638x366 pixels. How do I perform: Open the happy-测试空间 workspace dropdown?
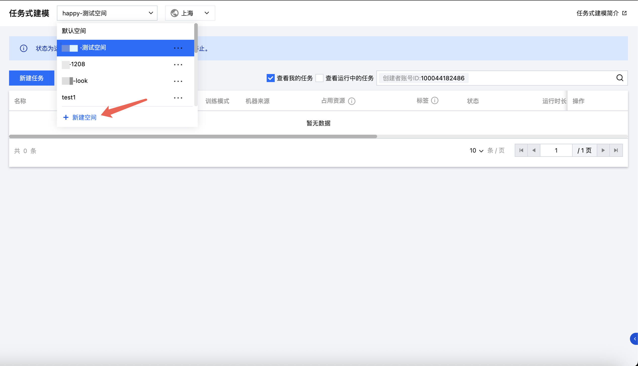pyautogui.click(x=107, y=13)
